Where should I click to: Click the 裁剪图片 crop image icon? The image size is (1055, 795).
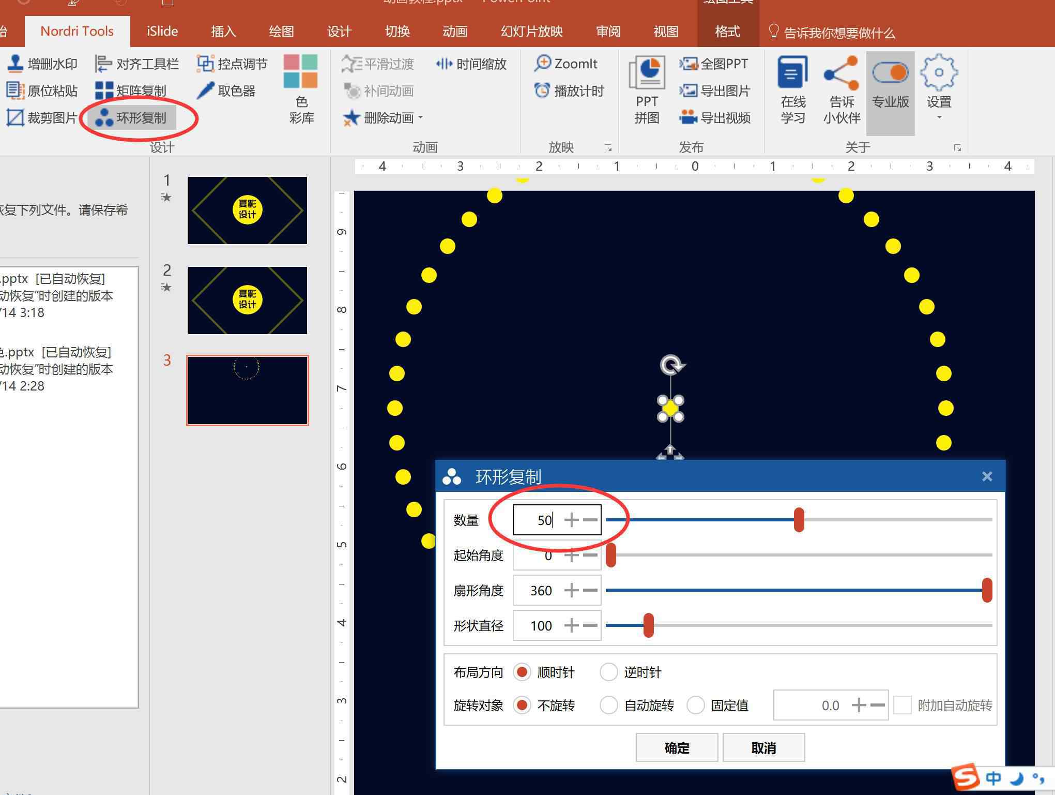(15, 118)
